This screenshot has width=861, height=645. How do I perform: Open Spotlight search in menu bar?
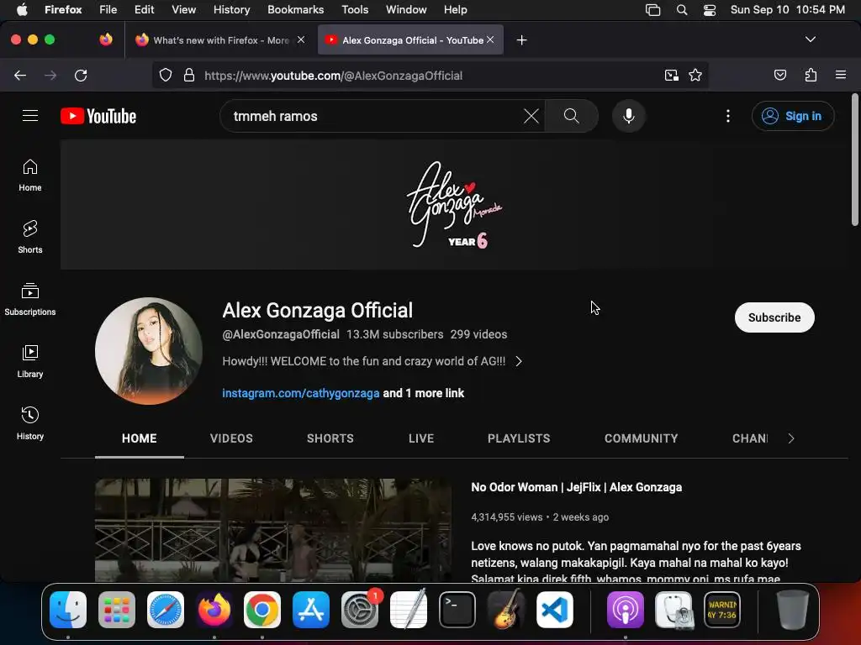coord(681,10)
